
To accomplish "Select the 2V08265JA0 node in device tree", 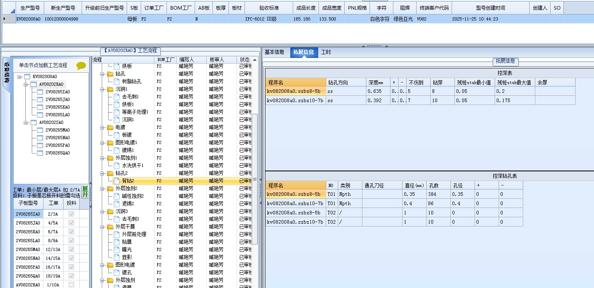I will 58,99.
